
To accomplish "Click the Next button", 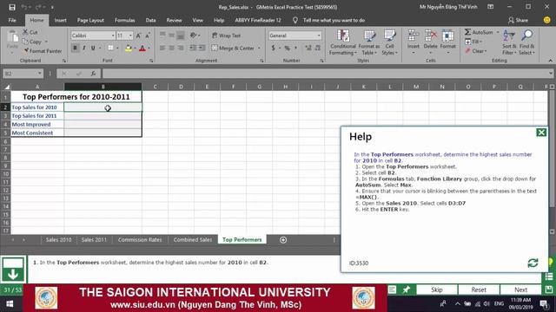I will point(520,289).
